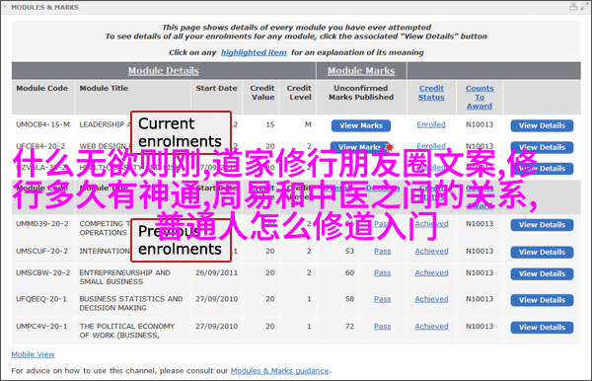View details for UMSCUF-20-2 module
592x381 pixels.
tap(542, 253)
